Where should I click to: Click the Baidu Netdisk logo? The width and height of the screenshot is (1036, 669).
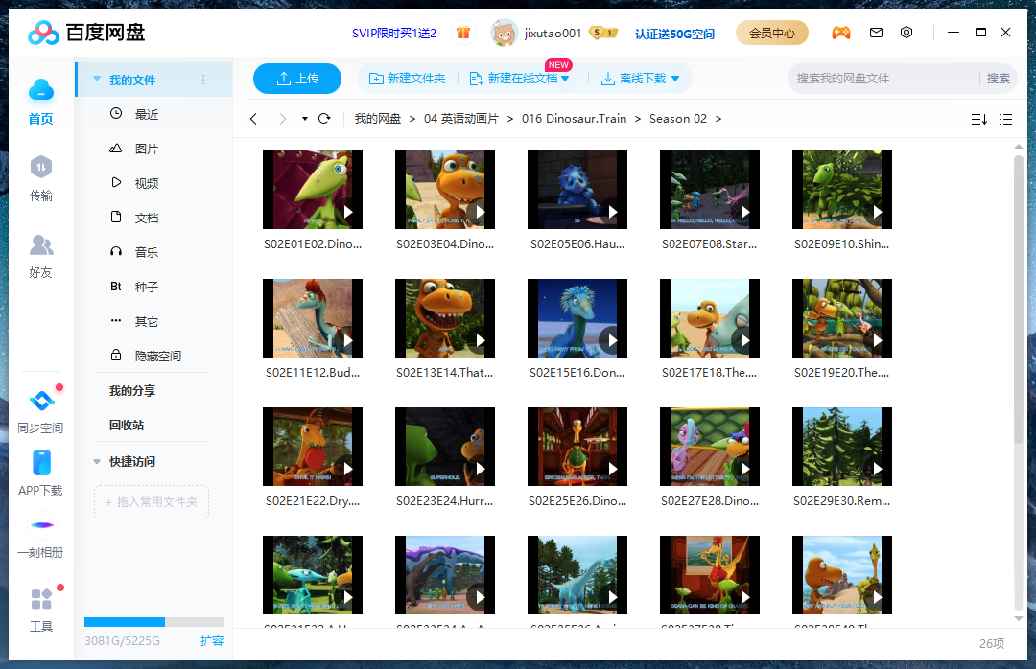point(86,33)
